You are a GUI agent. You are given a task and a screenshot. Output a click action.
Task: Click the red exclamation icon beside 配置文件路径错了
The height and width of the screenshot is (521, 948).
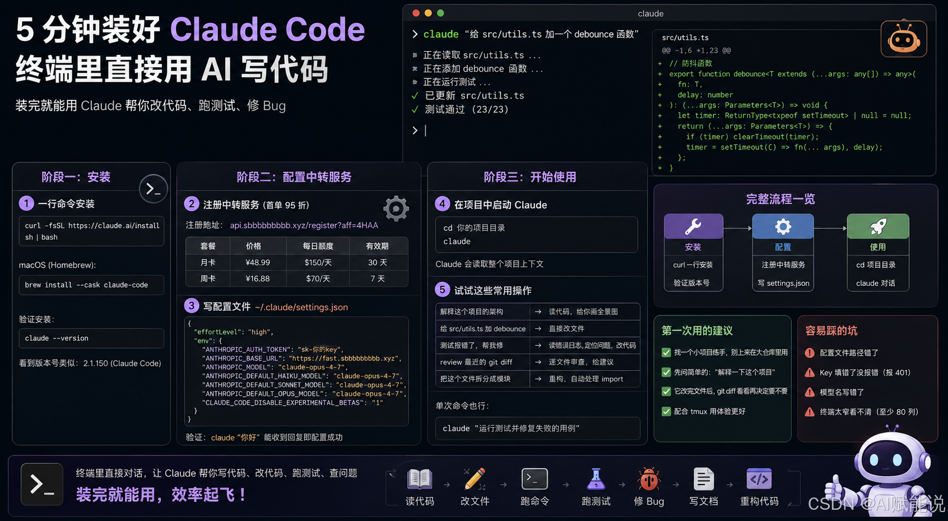tap(810, 353)
